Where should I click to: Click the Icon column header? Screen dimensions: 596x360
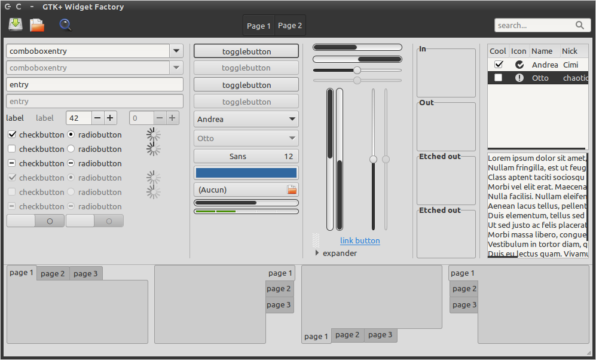pyautogui.click(x=518, y=51)
